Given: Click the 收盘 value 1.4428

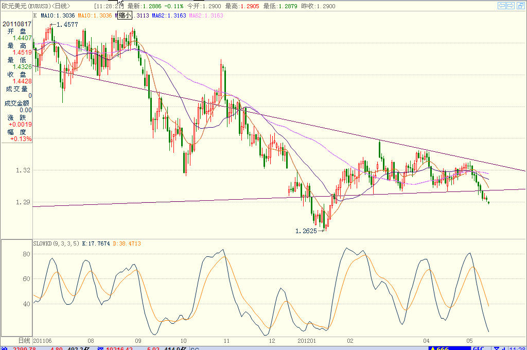Looking at the screenshot, I should pos(22,81).
